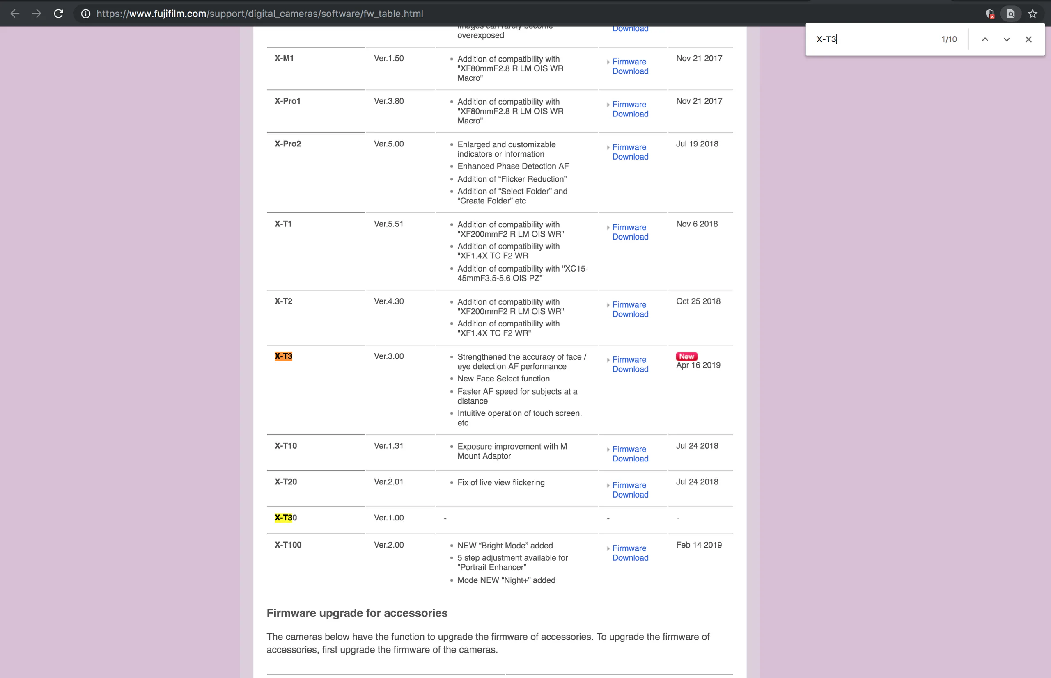Screen dimensions: 1051x678
Task: Click version Ver.1.00 for X-T30
Action: [x=389, y=518]
